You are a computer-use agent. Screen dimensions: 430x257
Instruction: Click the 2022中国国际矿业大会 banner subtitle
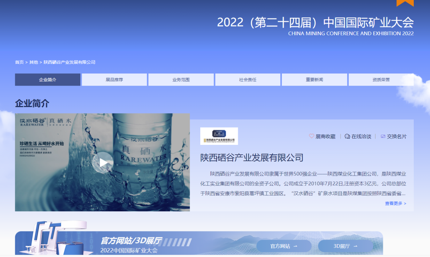(x=129, y=250)
